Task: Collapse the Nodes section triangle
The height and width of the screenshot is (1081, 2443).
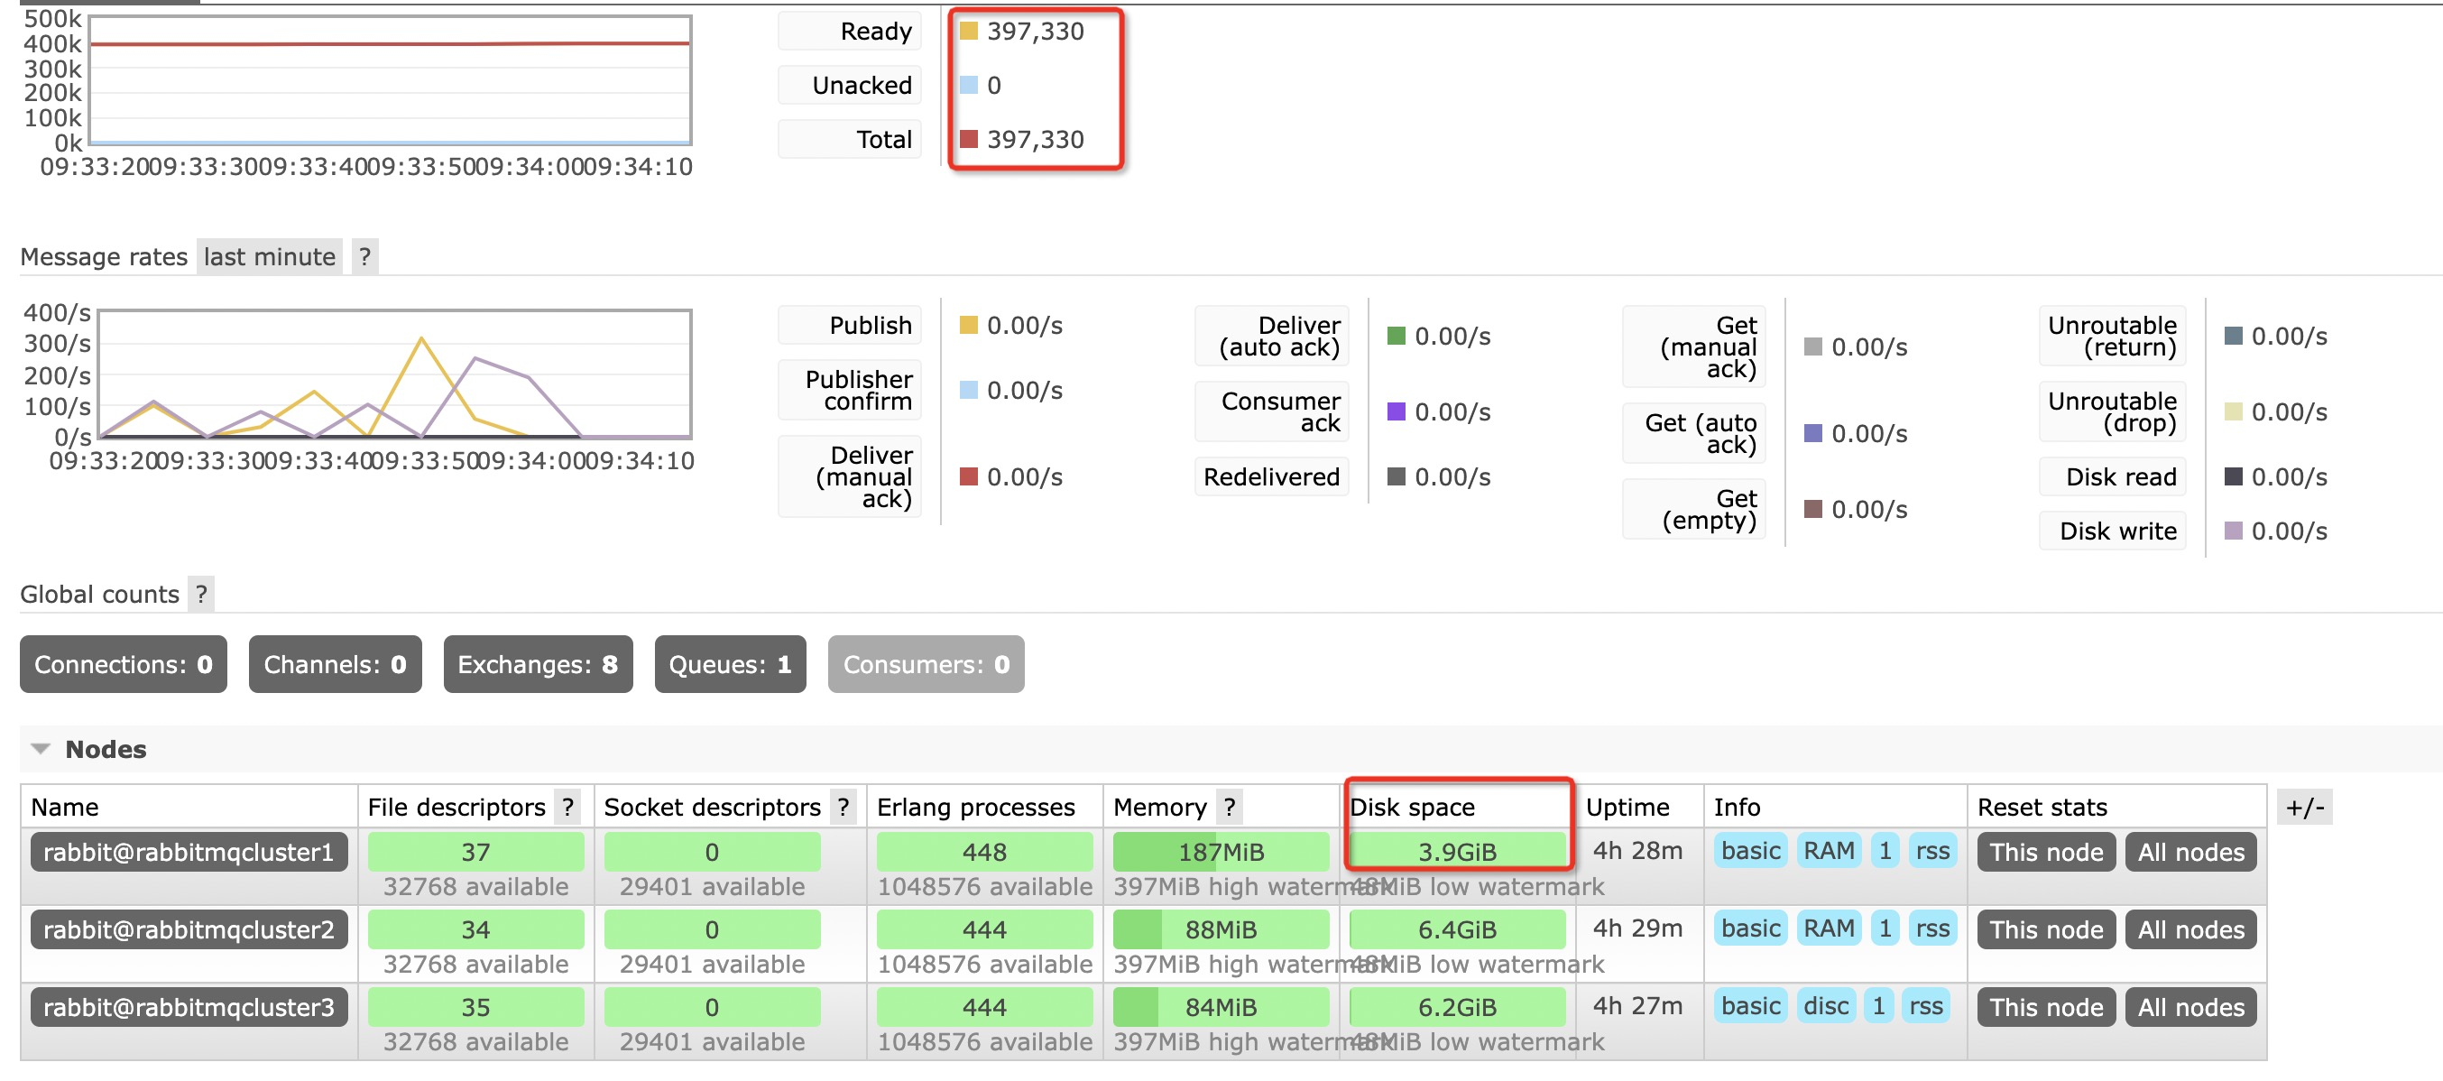Action: tap(40, 749)
